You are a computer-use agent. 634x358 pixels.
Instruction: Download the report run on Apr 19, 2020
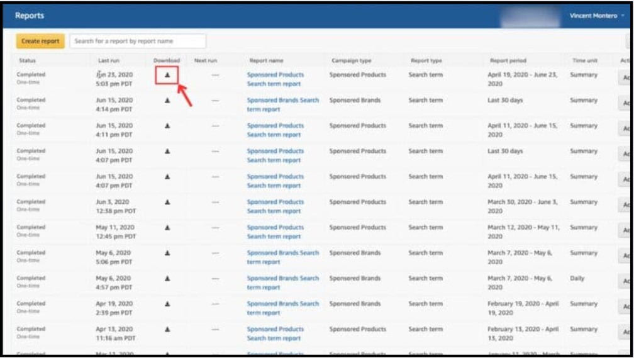[x=167, y=304]
